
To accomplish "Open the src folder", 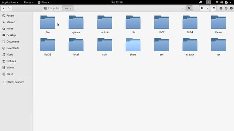I will (x=162, y=47).
